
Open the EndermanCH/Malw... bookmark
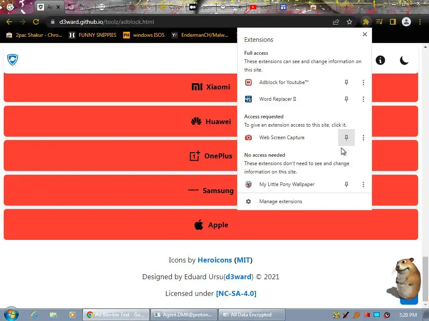coord(200,35)
